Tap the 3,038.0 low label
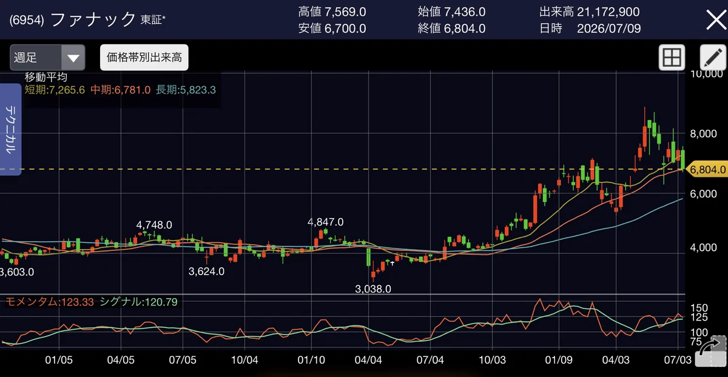 (x=373, y=289)
